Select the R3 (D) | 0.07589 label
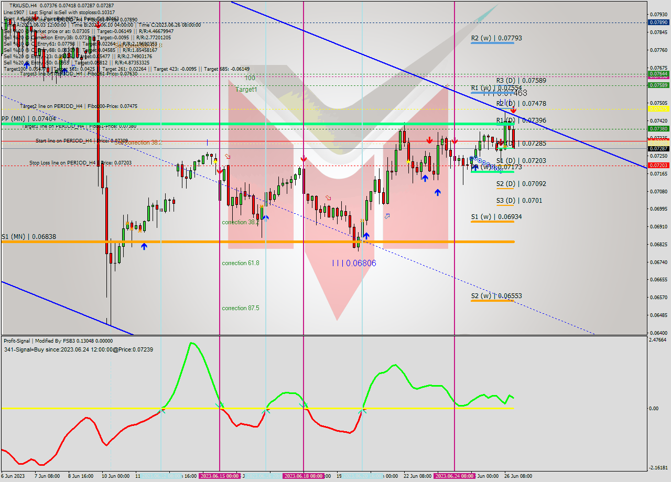The image size is (671, 482). pos(521,81)
